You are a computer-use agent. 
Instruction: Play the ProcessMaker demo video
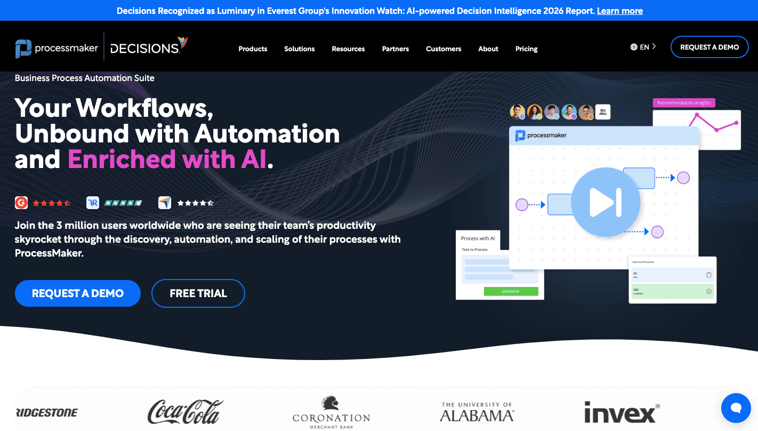pyautogui.click(x=605, y=202)
